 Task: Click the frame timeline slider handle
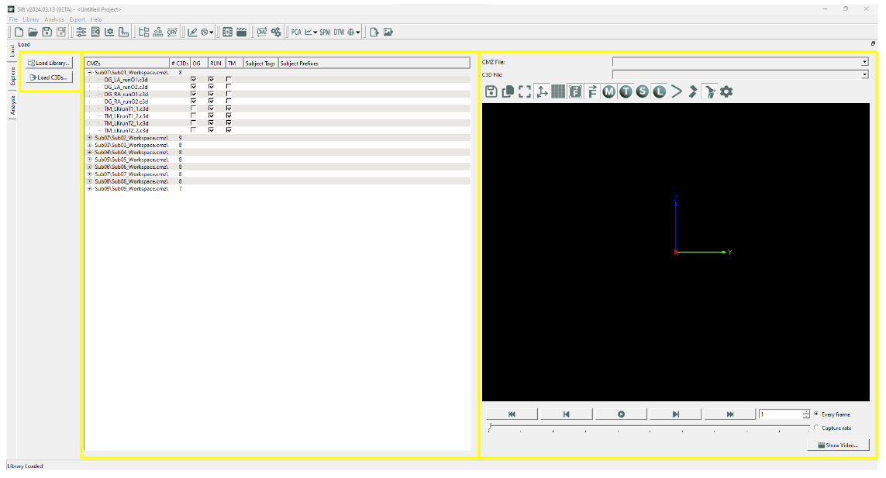(490, 427)
